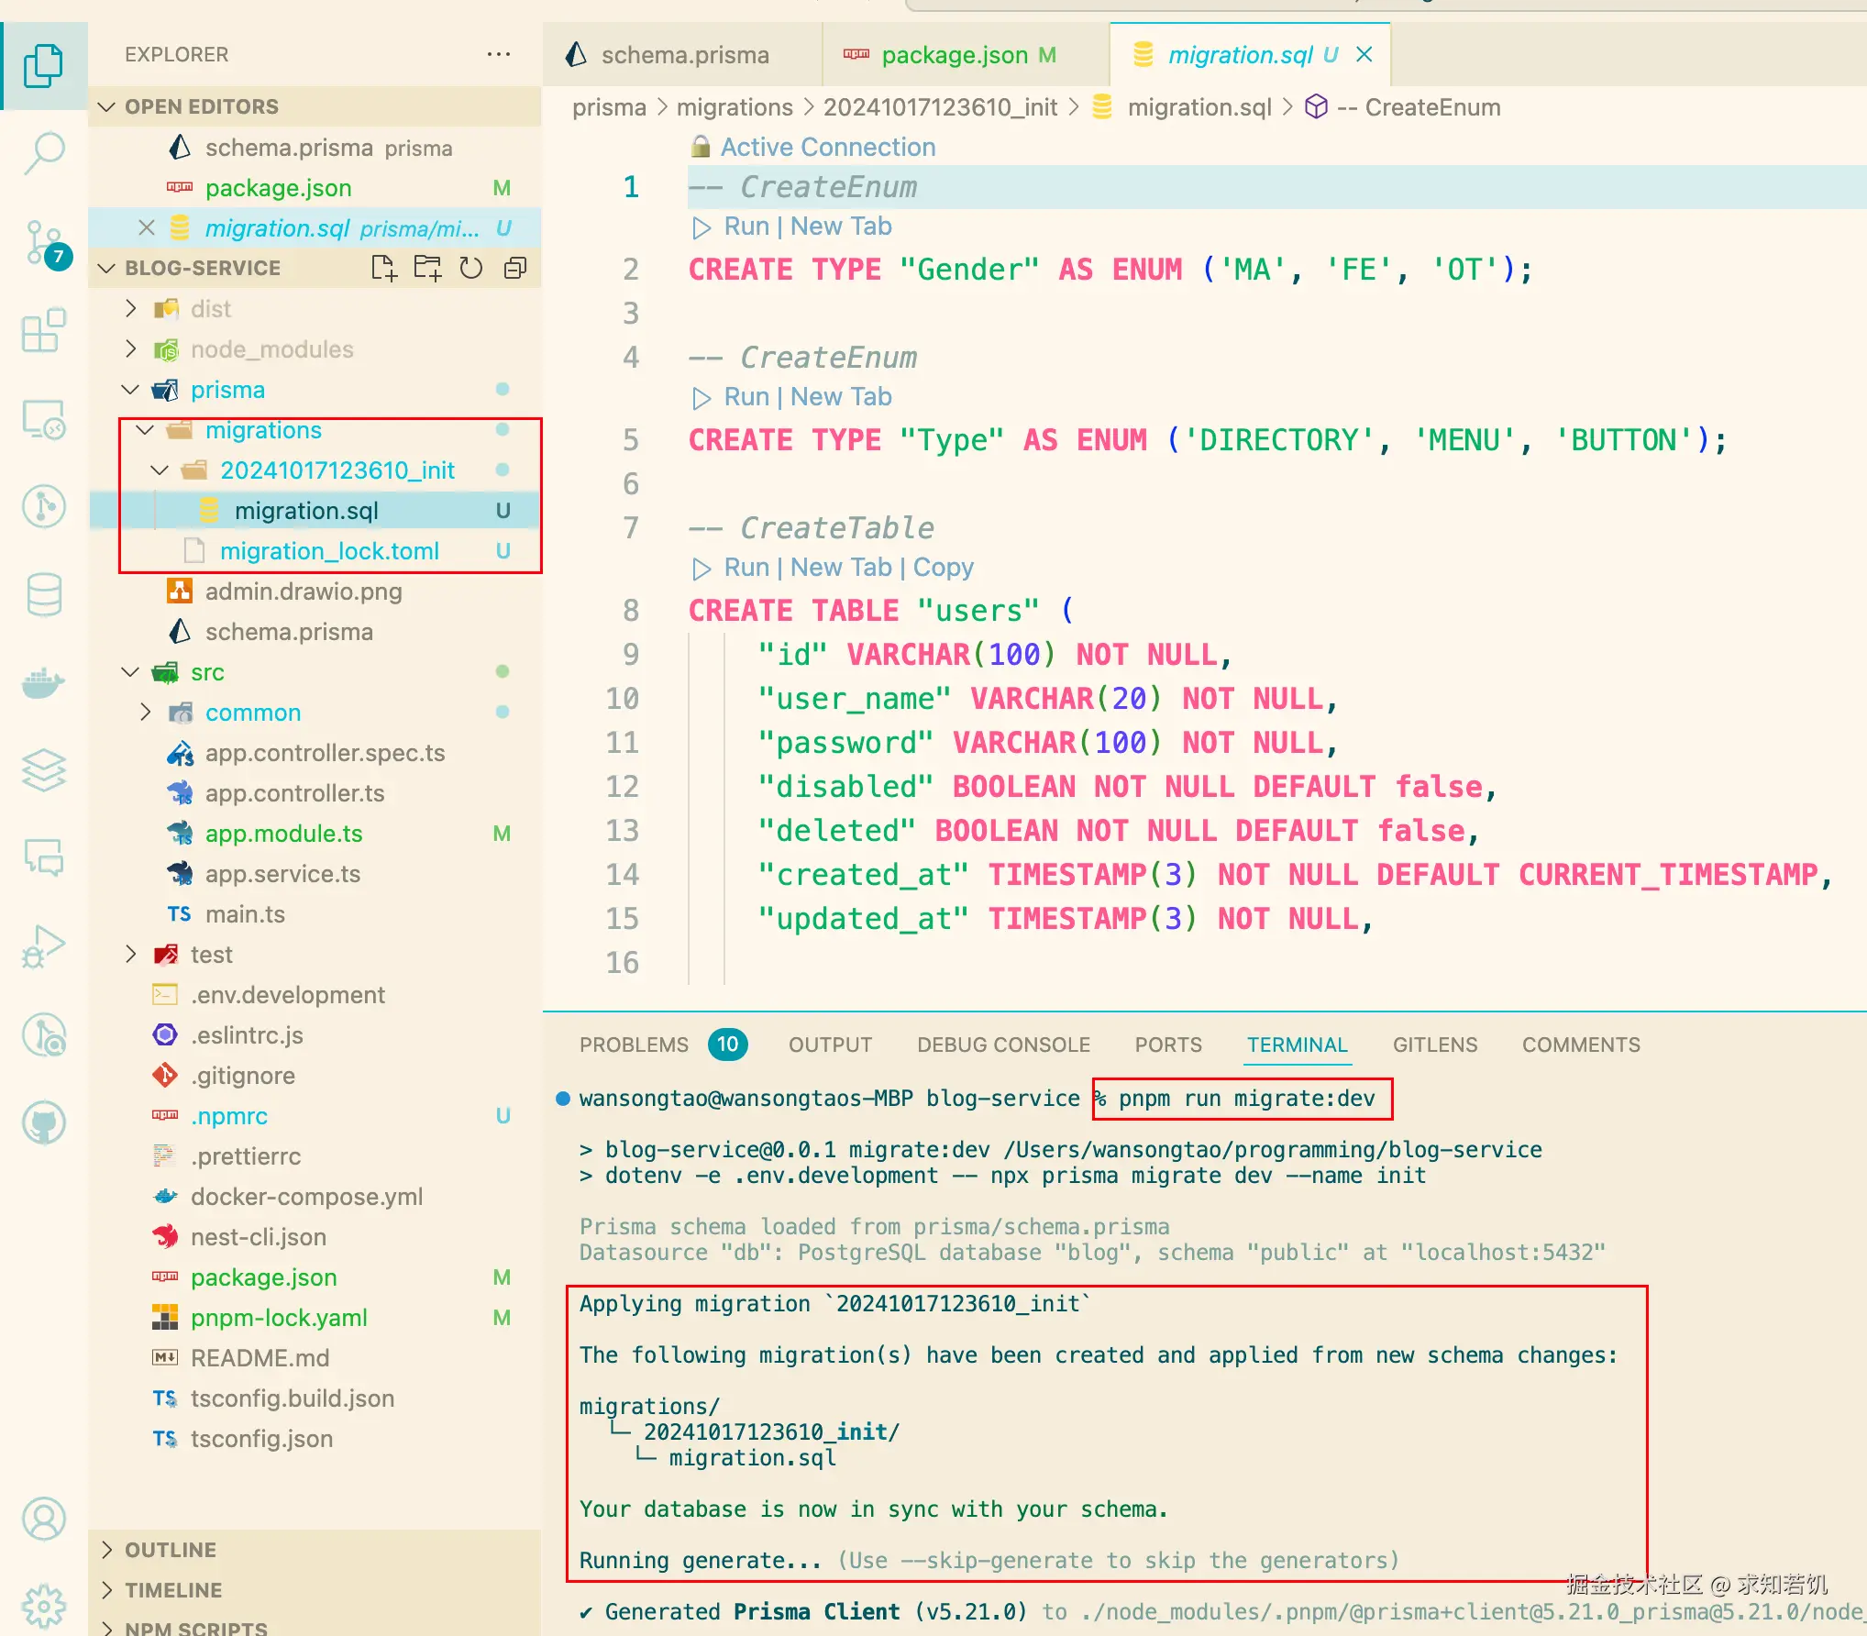Switch to the PROBLEMS panel tab
Viewport: 1867px width, 1636px height.
(x=634, y=1045)
